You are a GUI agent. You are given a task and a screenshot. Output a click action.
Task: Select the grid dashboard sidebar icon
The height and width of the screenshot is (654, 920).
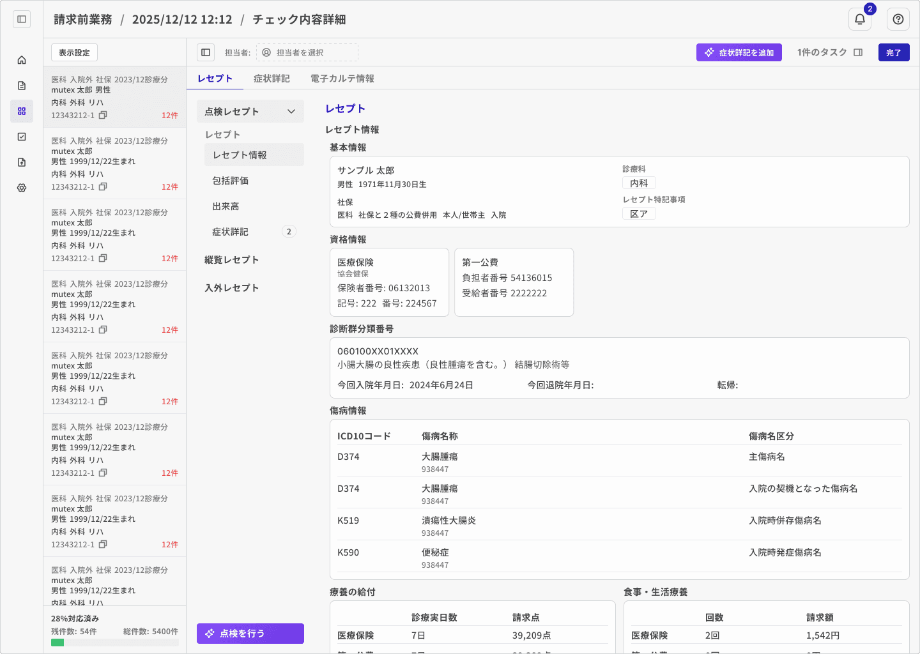(x=22, y=111)
